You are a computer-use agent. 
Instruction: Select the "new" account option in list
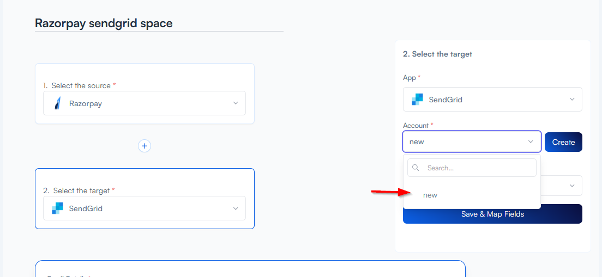430,195
